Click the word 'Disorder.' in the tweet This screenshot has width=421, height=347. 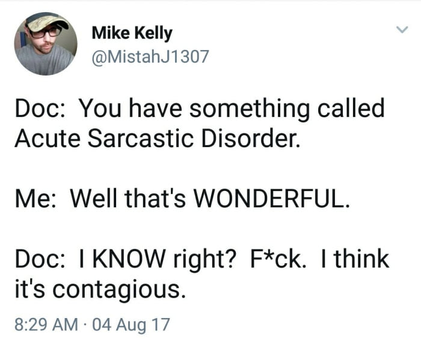(x=250, y=139)
